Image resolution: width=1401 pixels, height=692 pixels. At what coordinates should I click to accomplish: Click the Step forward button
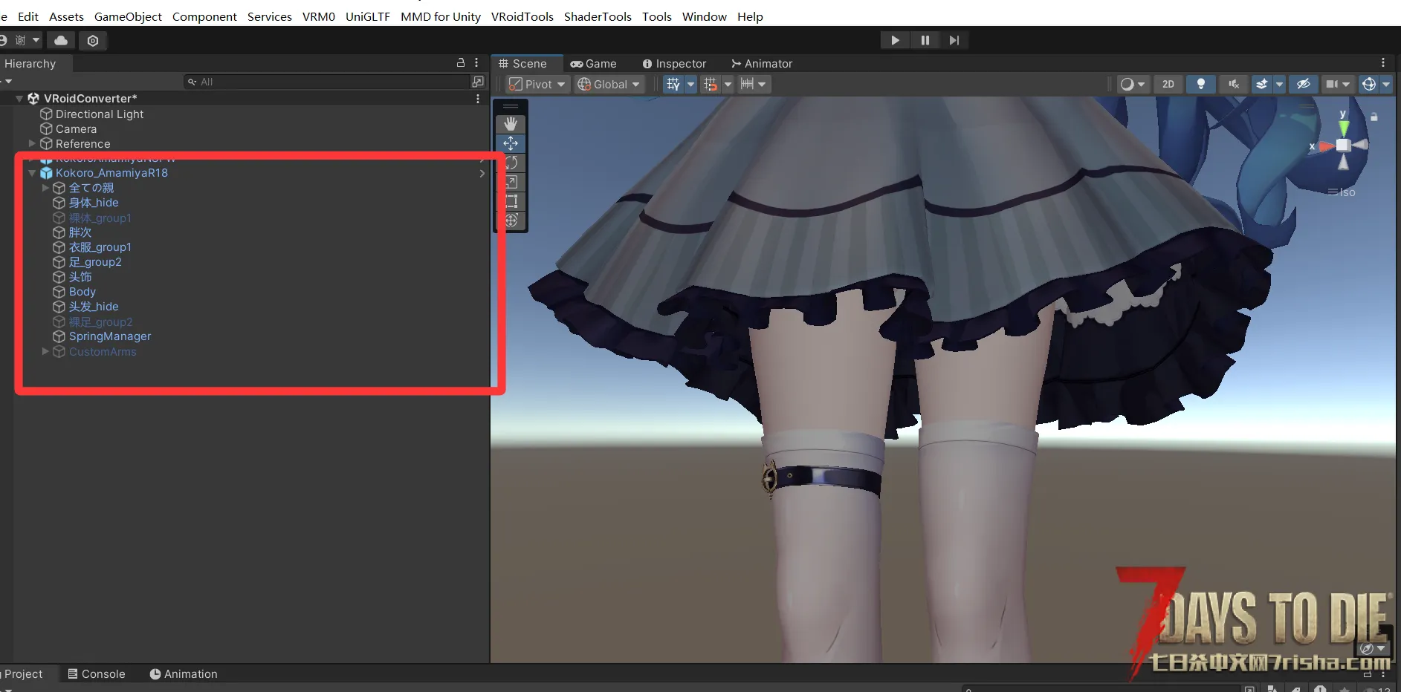coord(954,40)
